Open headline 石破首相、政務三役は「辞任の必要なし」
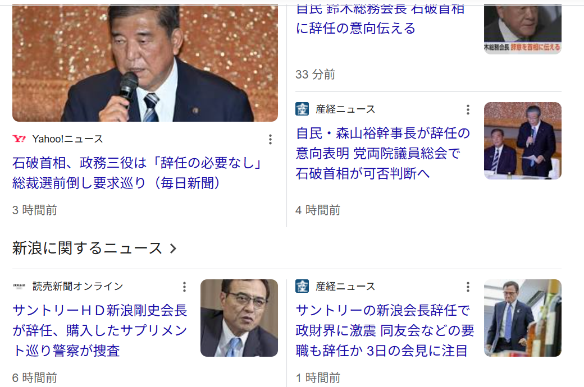Image resolution: width=584 pixels, height=387 pixels. click(138, 173)
